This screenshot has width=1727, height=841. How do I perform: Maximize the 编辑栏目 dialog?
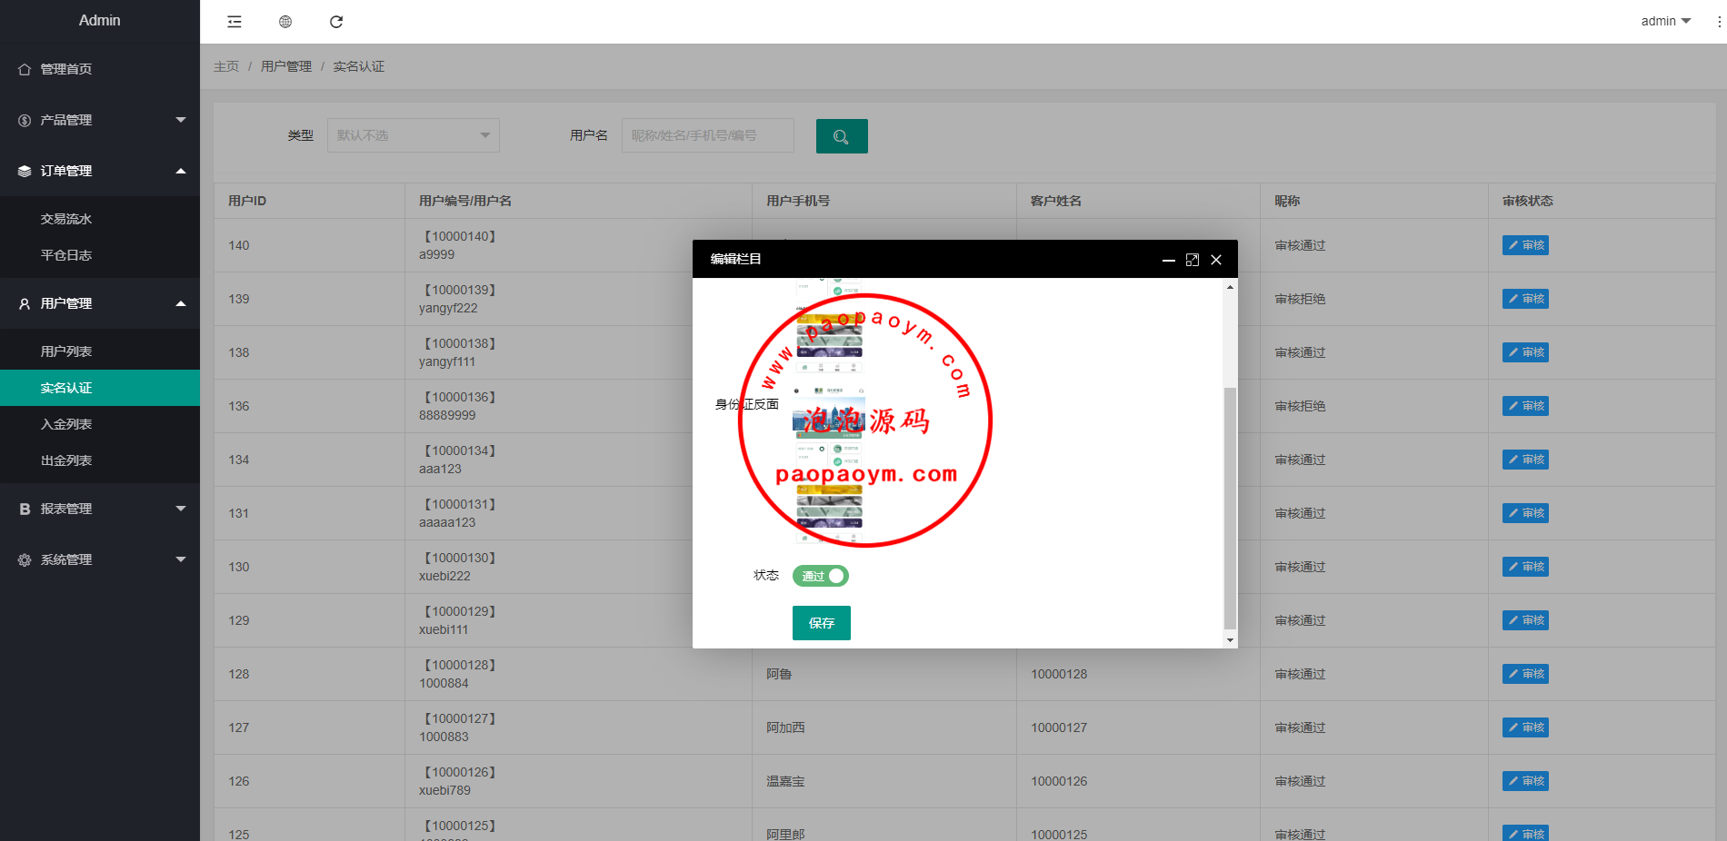pos(1193,260)
